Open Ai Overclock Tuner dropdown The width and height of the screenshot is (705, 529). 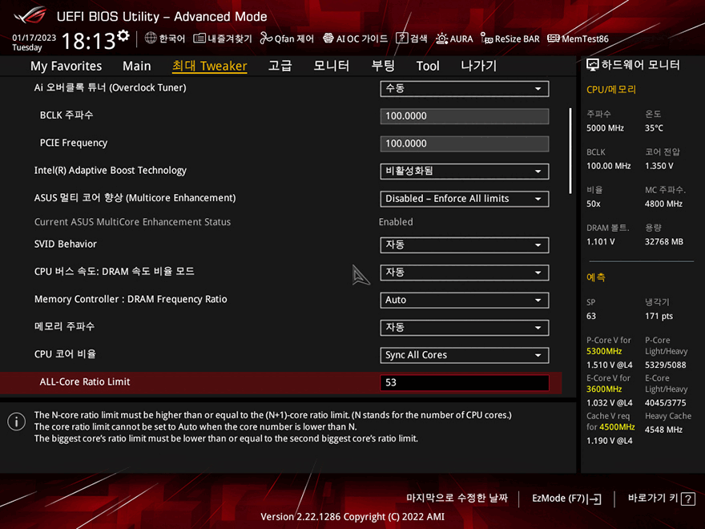[x=465, y=89]
